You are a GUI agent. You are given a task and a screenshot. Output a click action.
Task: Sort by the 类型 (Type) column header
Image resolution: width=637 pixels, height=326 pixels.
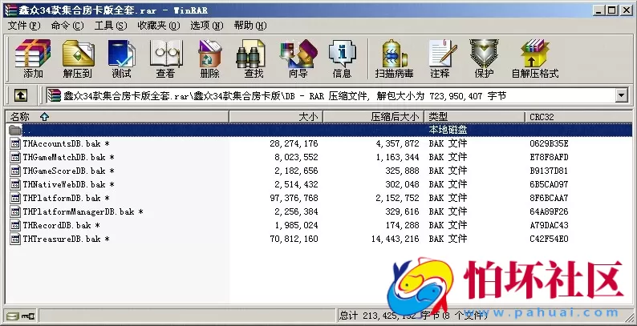(475, 117)
